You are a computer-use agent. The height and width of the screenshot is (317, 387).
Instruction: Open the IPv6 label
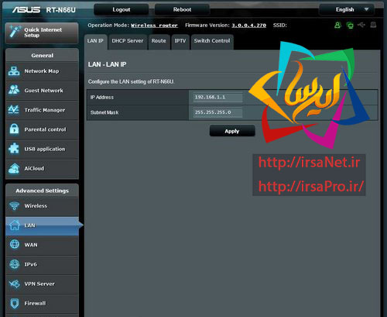click(30, 264)
